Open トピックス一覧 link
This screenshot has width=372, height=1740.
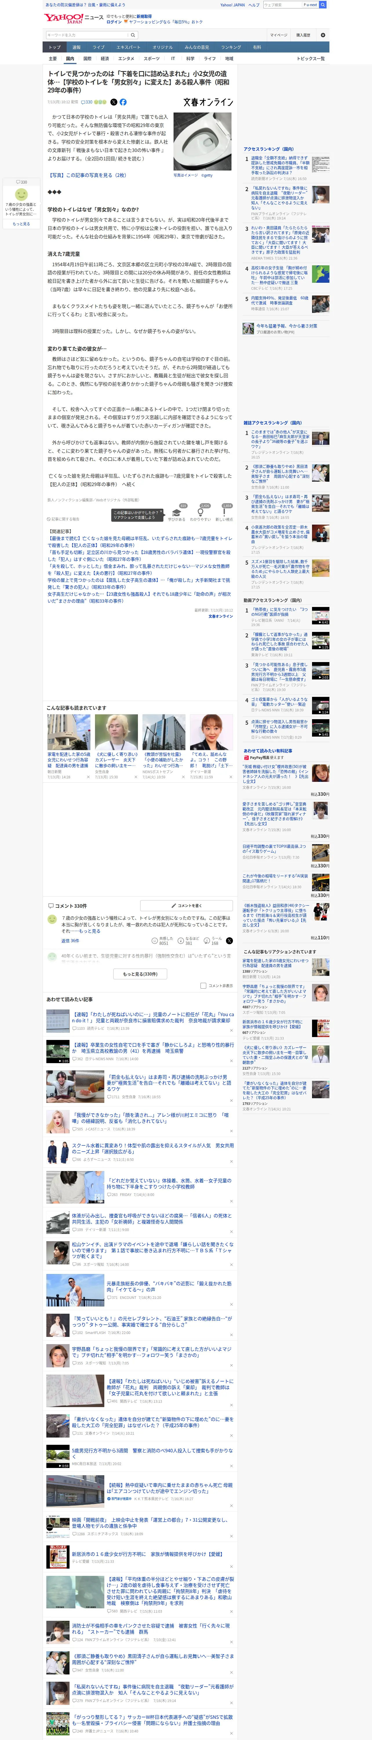311,59
